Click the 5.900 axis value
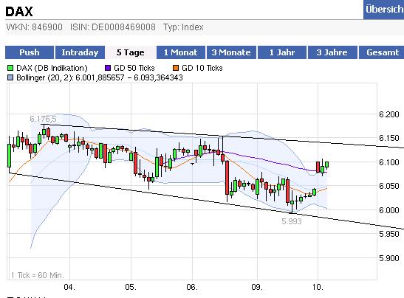The image size is (404, 298). pos(389,258)
